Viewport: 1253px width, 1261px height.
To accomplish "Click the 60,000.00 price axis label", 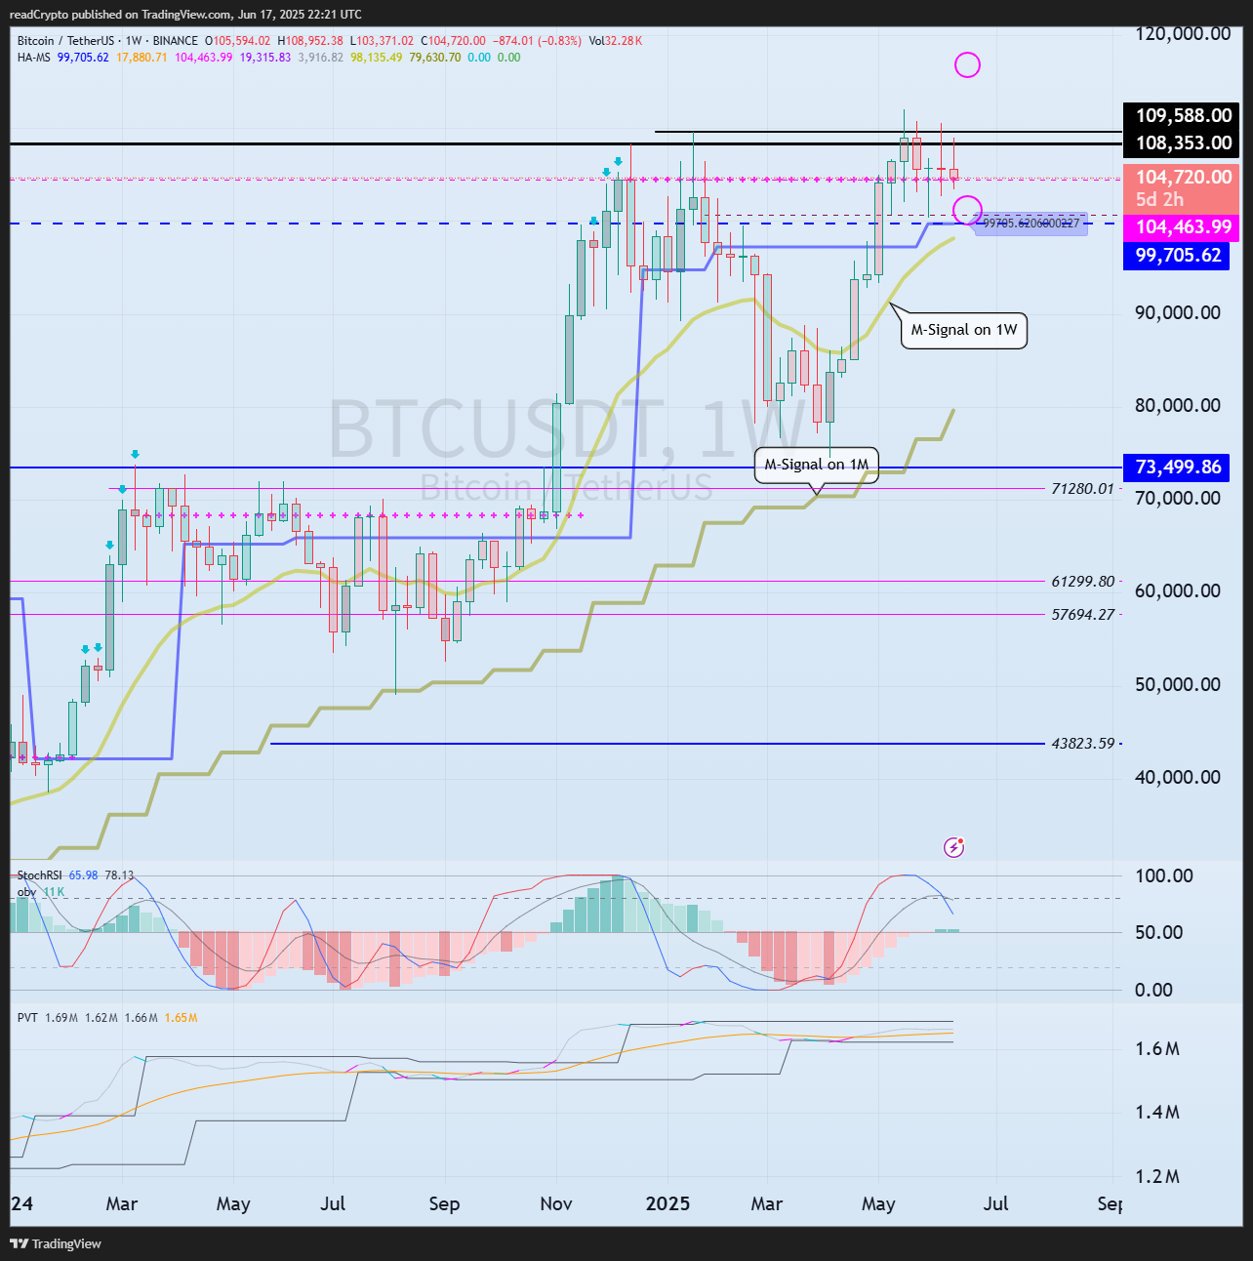I will (x=1177, y=590).
